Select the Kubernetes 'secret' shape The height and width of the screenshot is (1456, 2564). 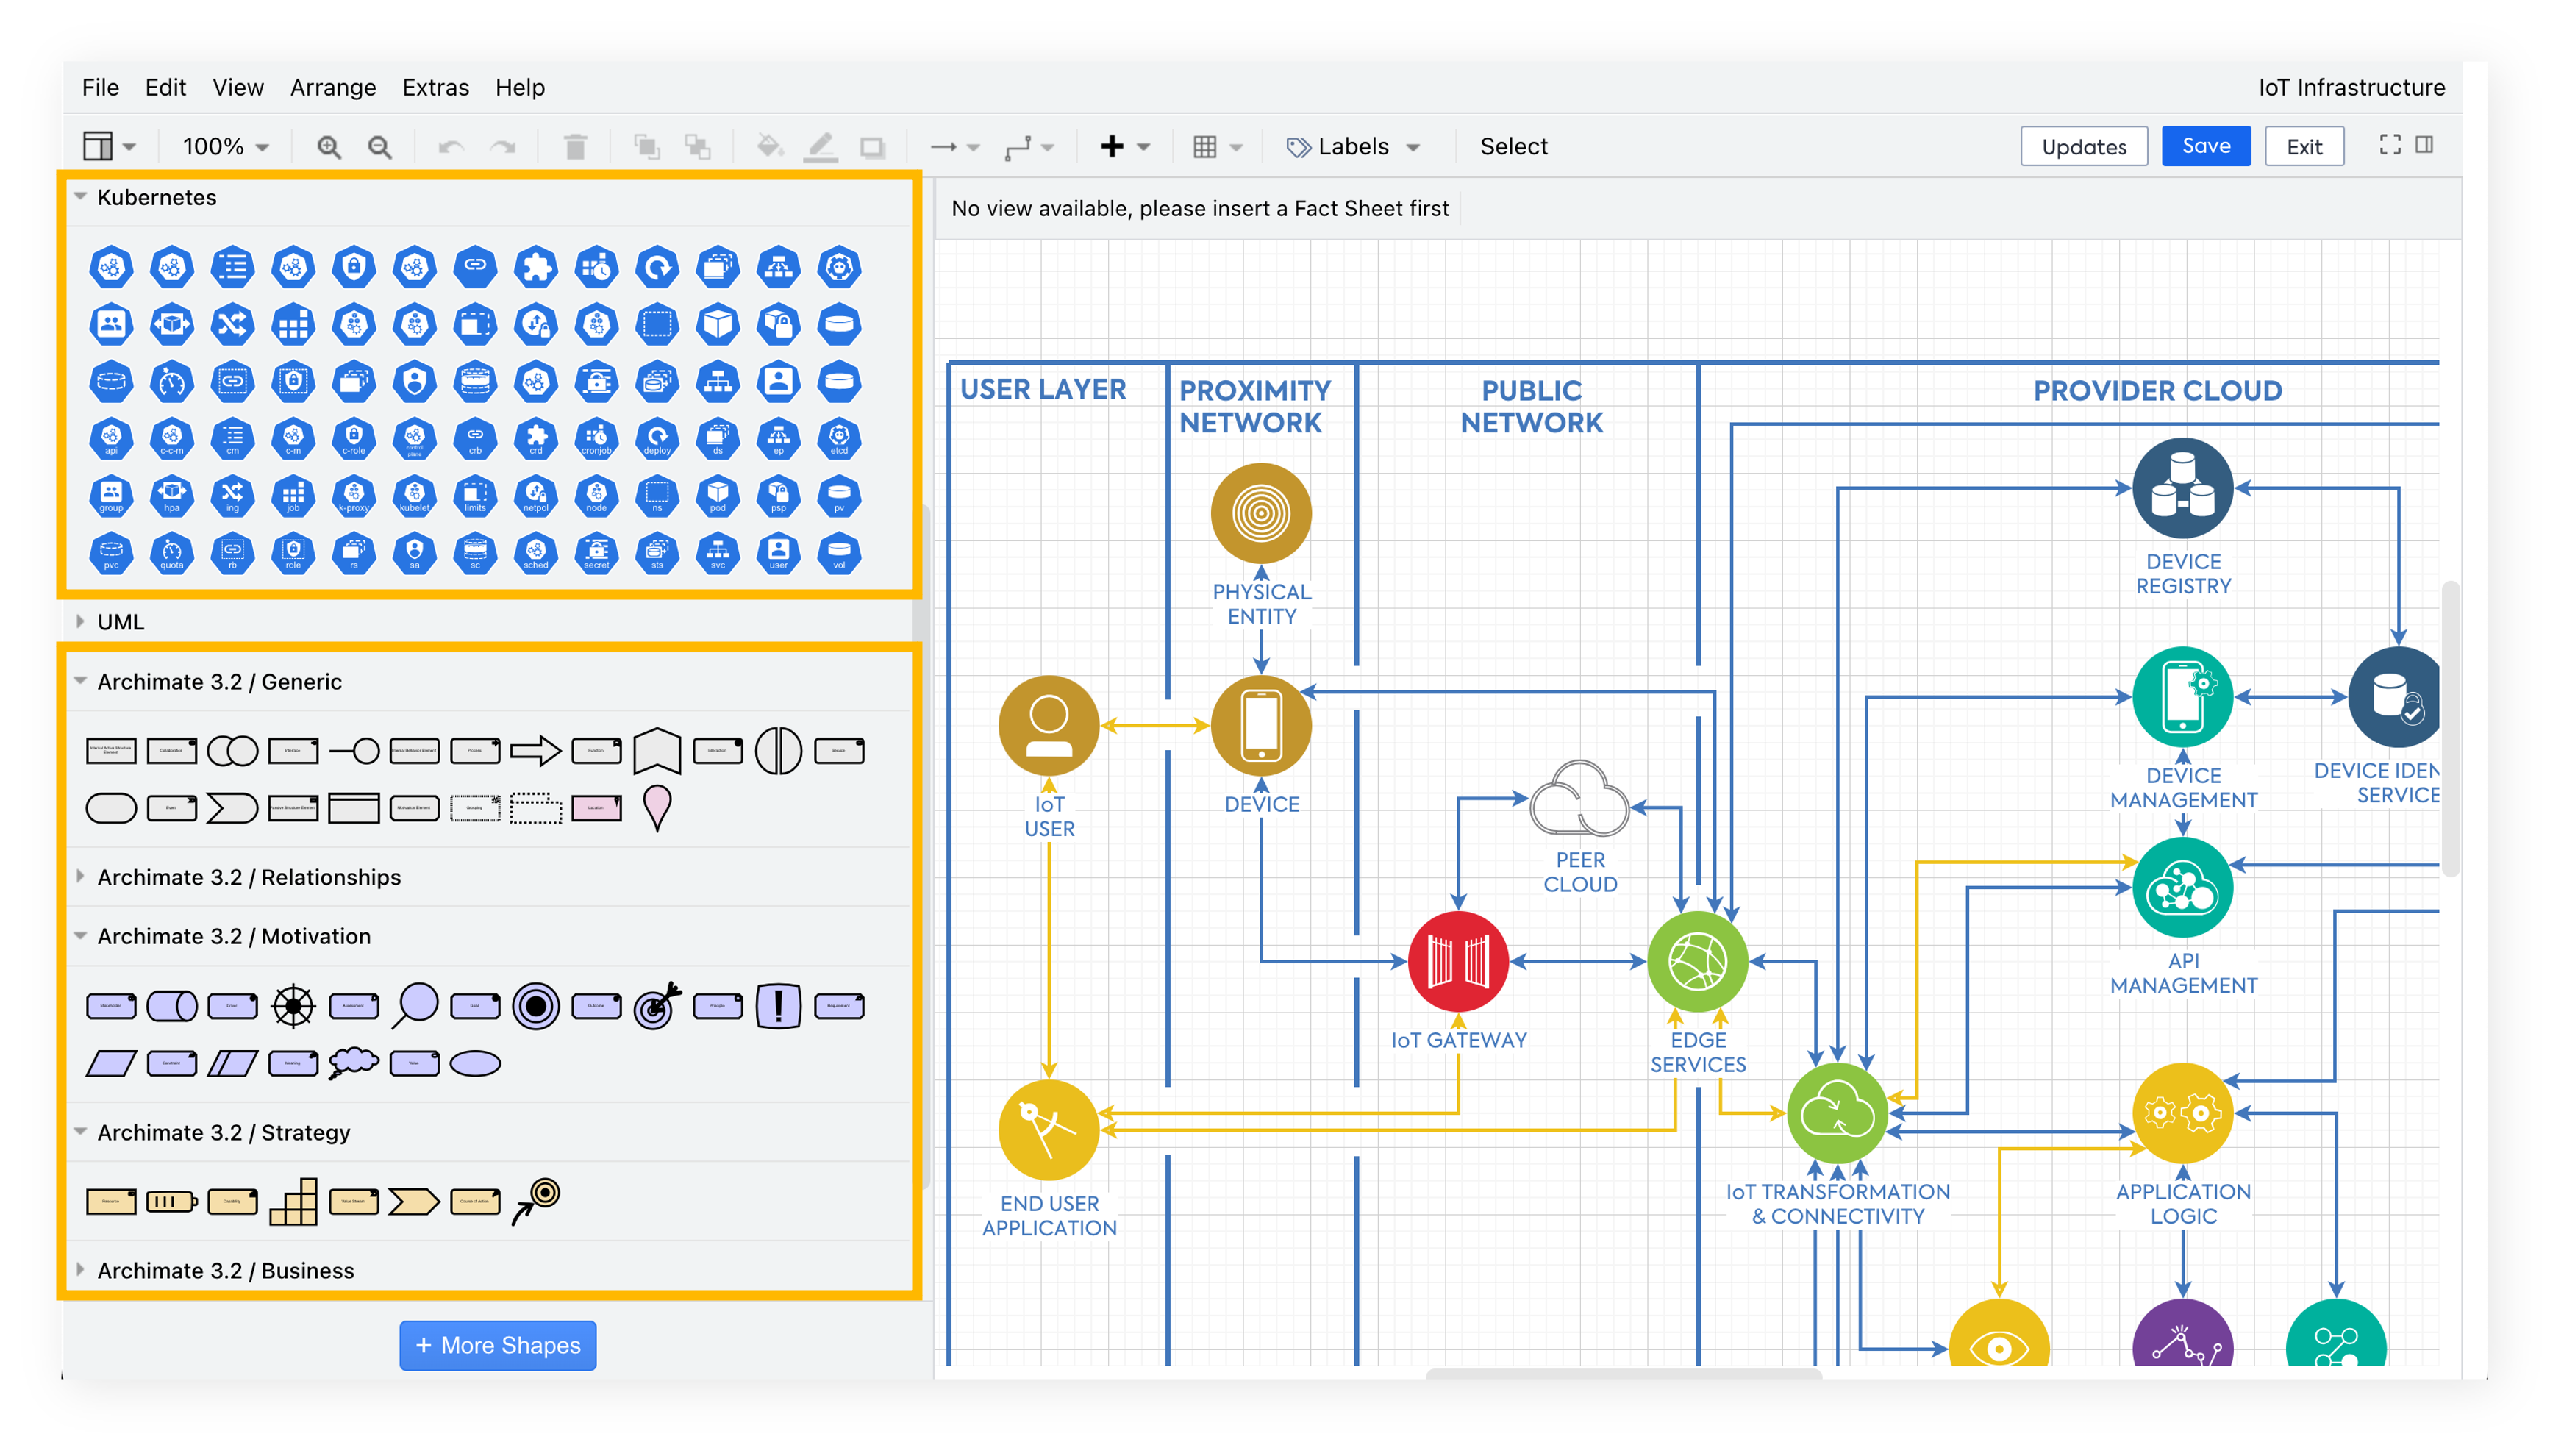(x=596, y=553)
